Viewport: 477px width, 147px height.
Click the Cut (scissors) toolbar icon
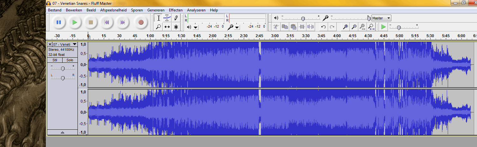coord(276,27)
